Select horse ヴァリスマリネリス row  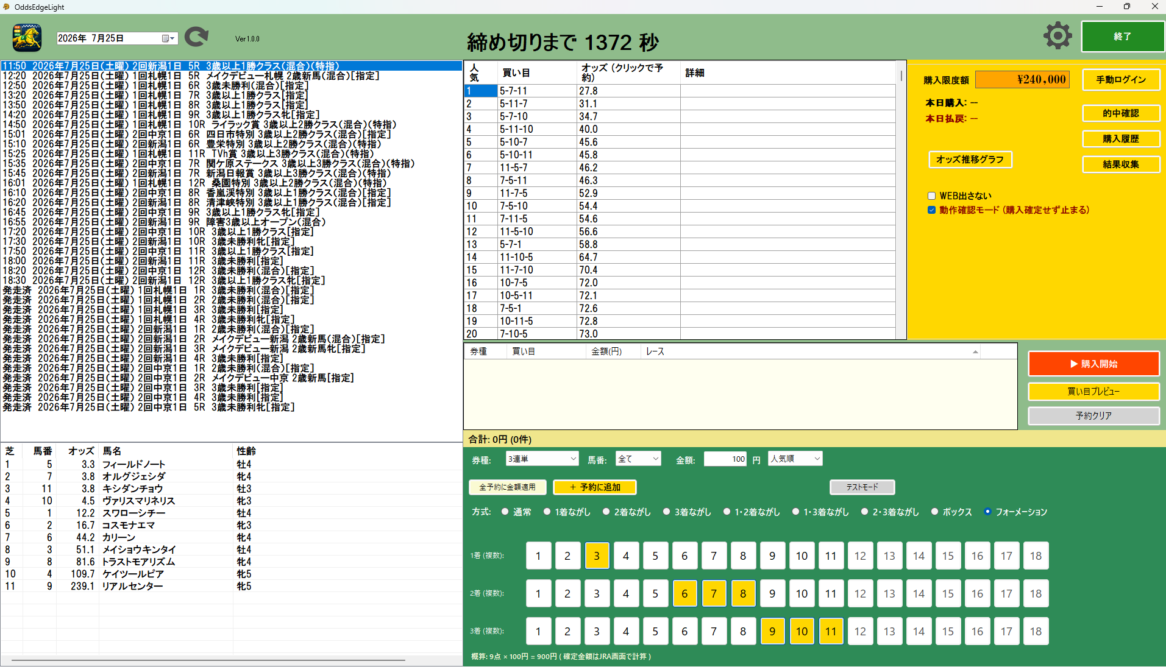pyautogui.click(x=231, y=501)
